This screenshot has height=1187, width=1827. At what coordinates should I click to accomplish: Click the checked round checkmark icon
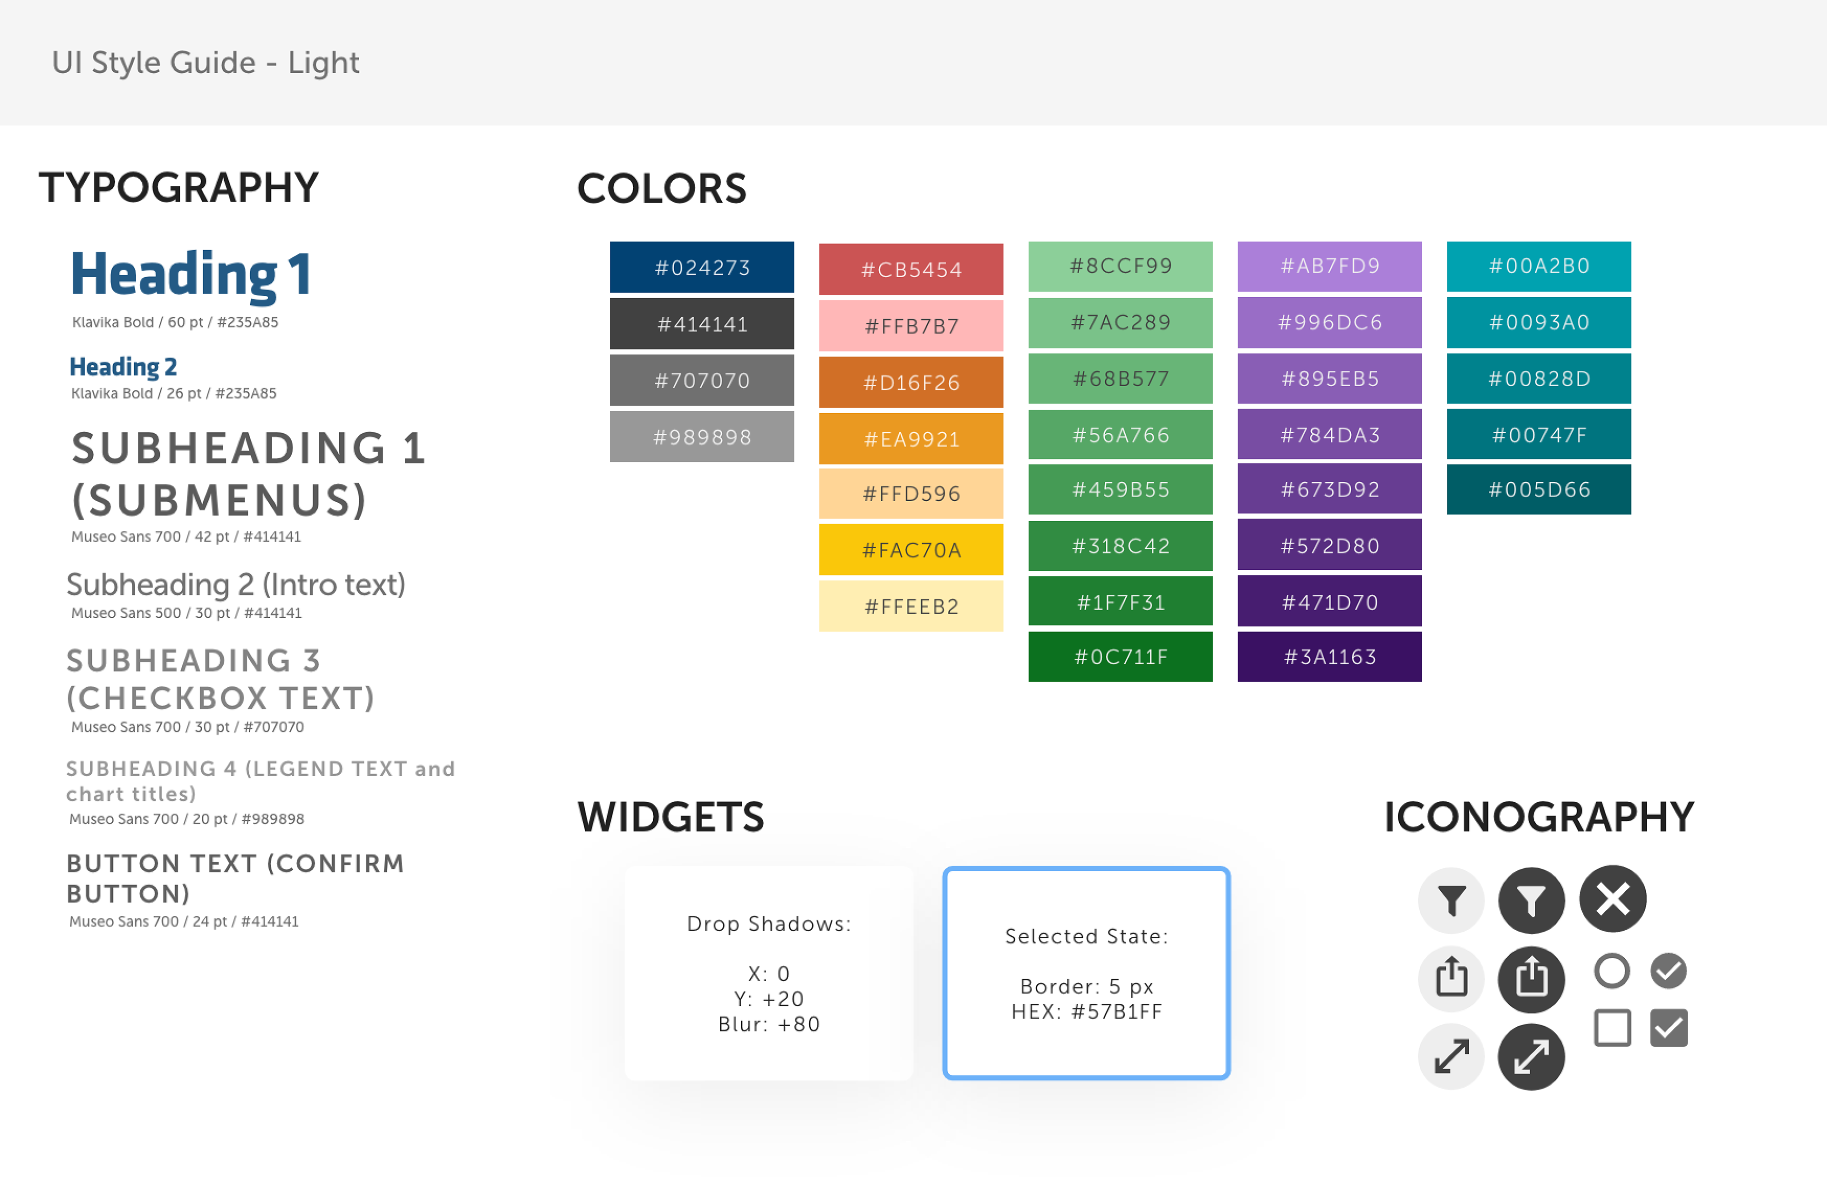tap(1669, 971)
